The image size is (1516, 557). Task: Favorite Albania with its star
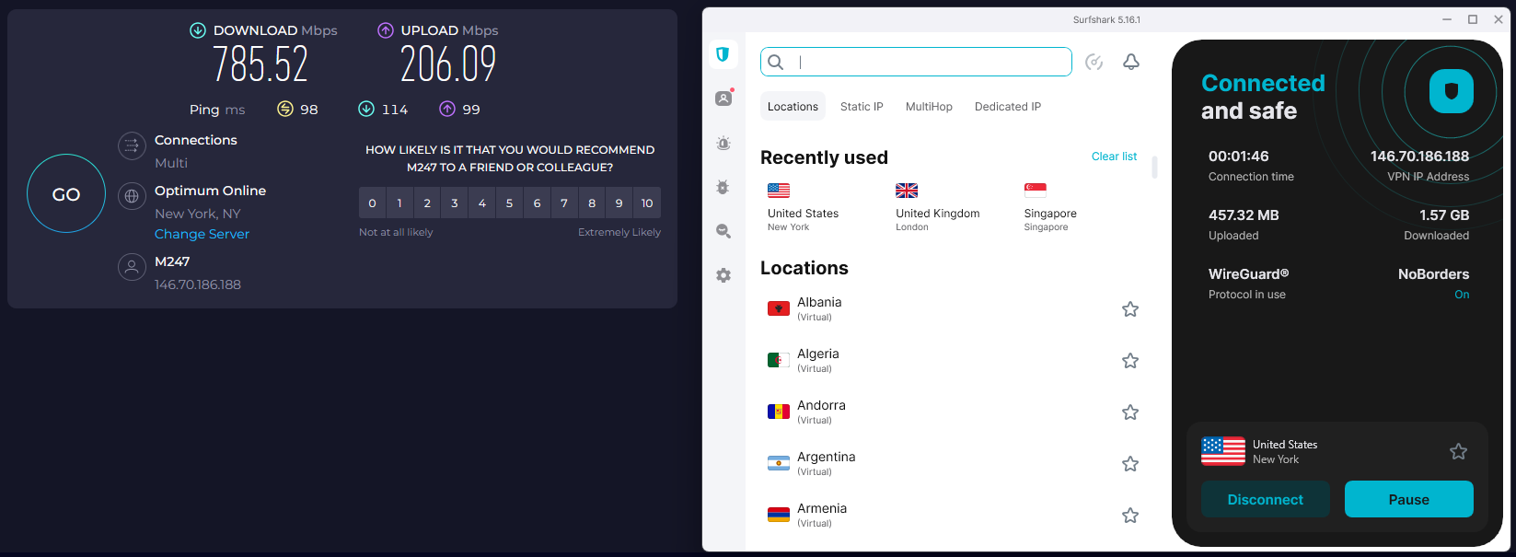(1130, 309)
